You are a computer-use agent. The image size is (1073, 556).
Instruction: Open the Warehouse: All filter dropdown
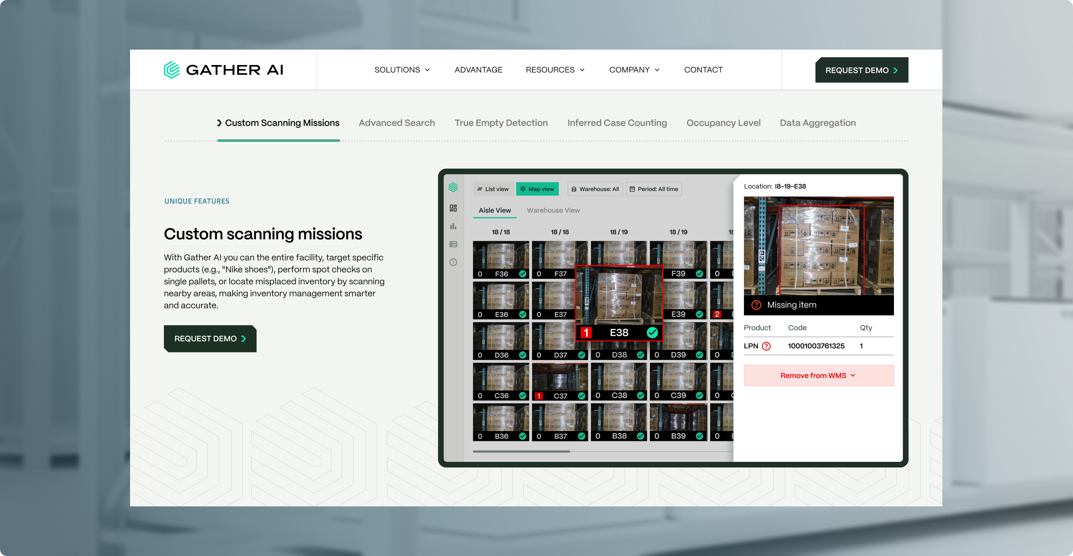(595, 189)
